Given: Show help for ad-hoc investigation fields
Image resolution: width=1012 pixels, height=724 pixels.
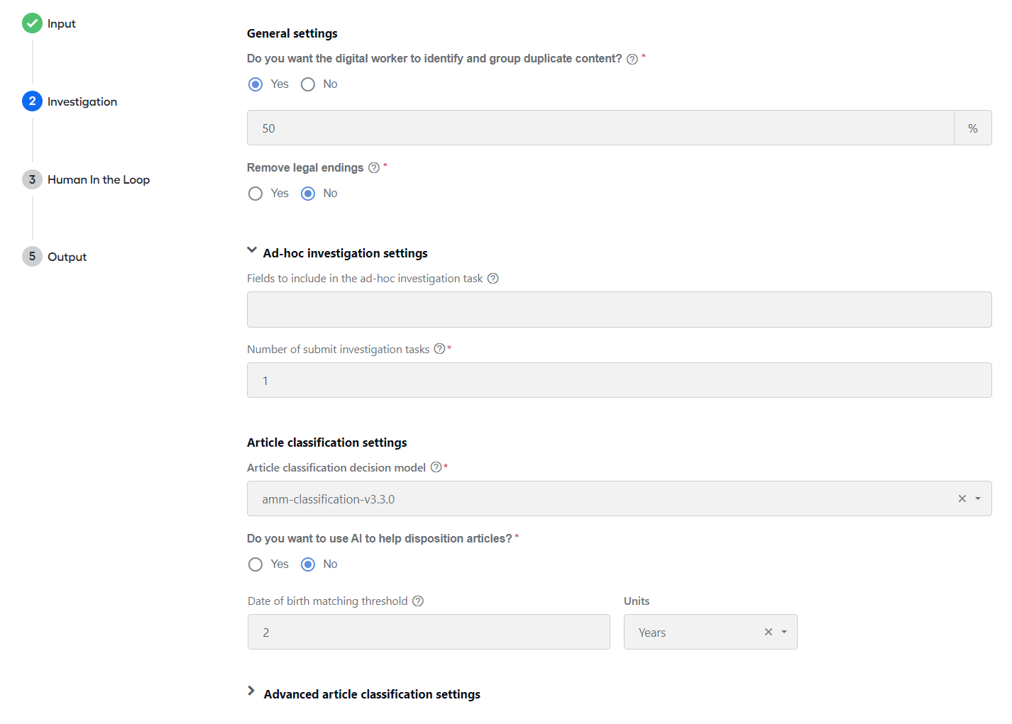Looking at the screenshot, I should (x=493, y=279).
